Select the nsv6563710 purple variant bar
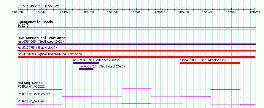This screenshot has height=108, width=264. pos(86,69)
